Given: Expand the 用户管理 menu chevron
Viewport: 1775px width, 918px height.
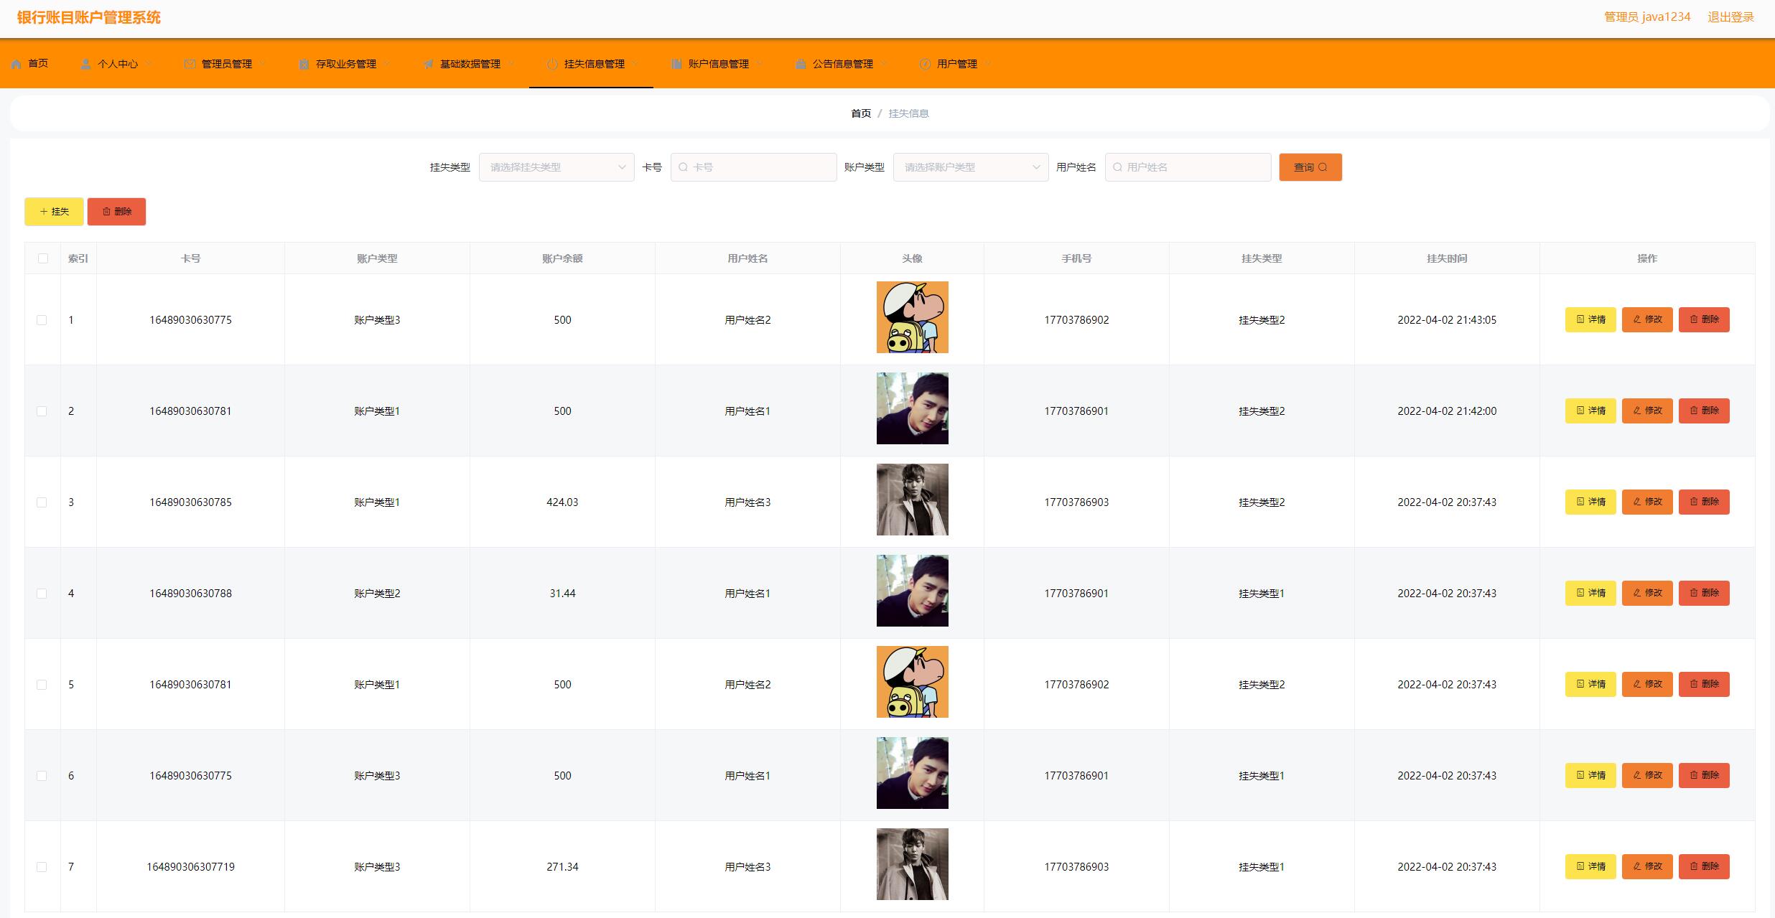Looking at the screenshot, I should point(988,64).
